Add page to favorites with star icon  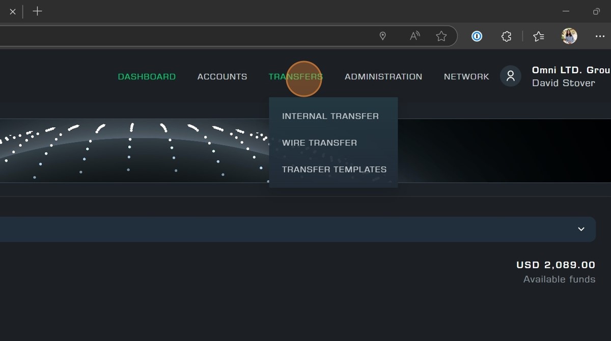tap(441, 36)
